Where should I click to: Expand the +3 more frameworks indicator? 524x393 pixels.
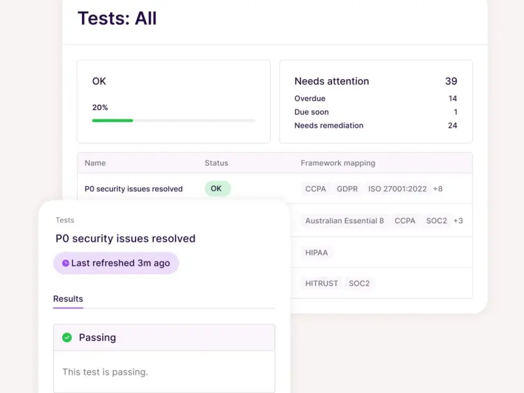click(458, 221)
